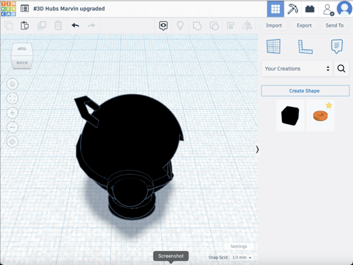Screen dimensions: 353x265
Task: Click the Fit all in view button
Action: pos(12,98)
